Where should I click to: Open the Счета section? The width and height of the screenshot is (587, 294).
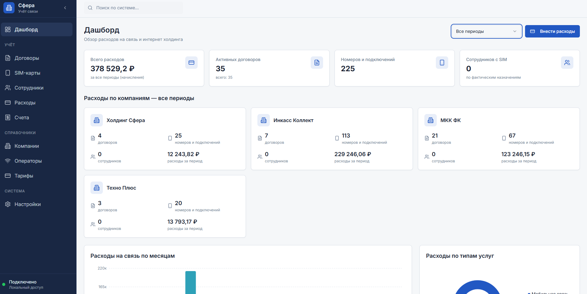tap(37, 117)
